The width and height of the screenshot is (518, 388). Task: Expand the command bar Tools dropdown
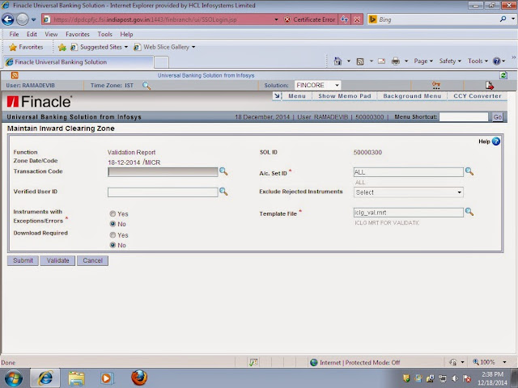(478, 61)
